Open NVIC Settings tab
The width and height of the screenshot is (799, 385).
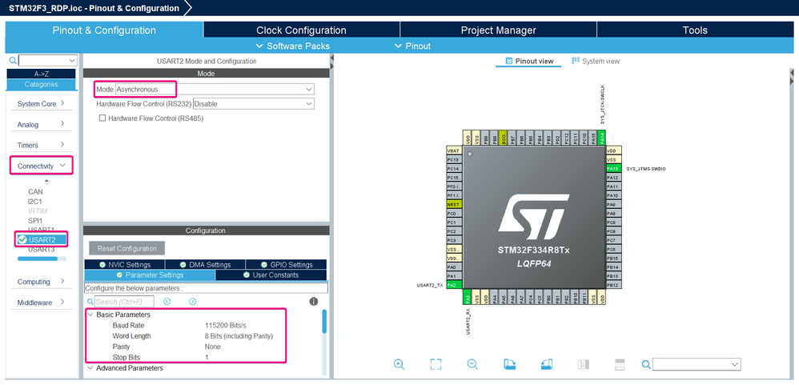coord(125,265)
